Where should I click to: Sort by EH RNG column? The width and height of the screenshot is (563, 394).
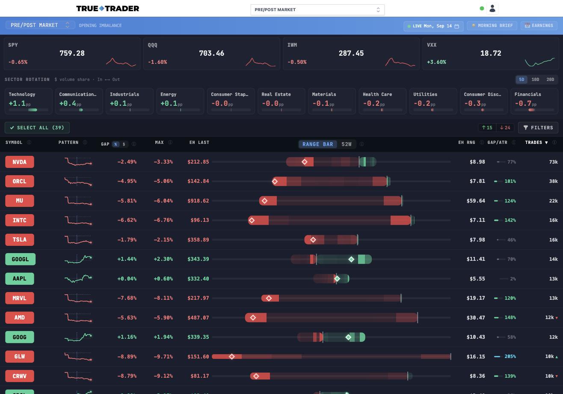[467, 143]
